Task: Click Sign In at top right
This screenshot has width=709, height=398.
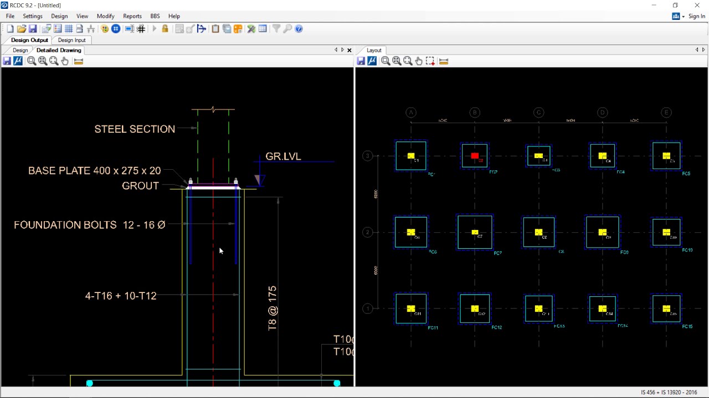Action: point(697,16)
